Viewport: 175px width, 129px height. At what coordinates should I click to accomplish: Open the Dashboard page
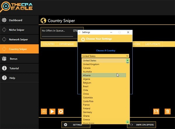[19, 20]
